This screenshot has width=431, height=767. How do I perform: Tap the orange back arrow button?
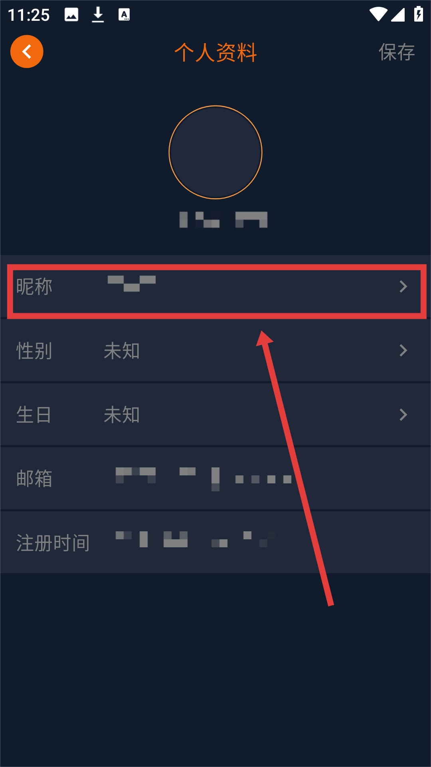[27, 52]
